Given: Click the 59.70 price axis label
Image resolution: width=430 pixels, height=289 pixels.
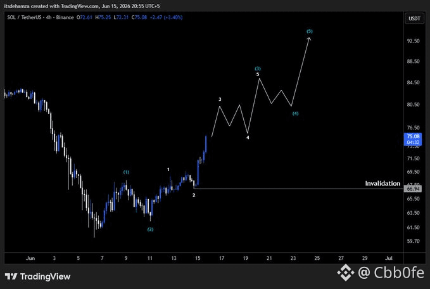Looking at the screenshot, I should 413,241.
